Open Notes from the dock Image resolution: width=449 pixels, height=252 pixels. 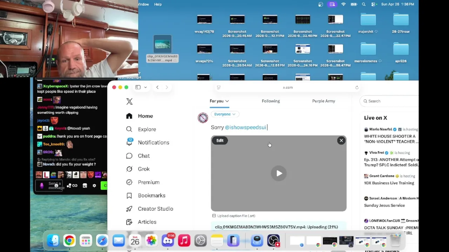(x=217, y=240)
